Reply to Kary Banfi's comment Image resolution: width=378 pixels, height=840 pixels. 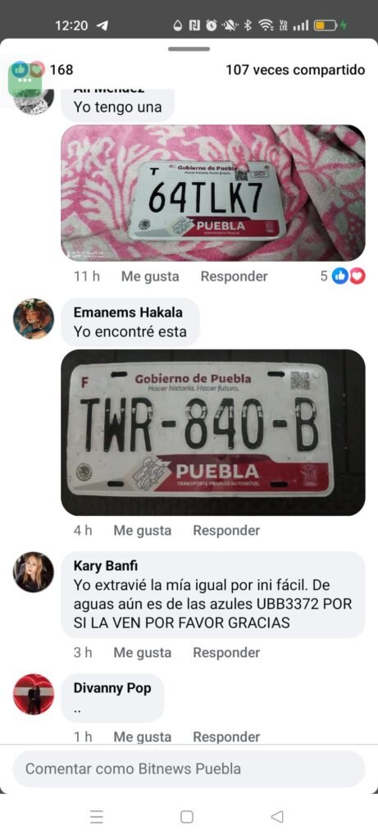226,652
